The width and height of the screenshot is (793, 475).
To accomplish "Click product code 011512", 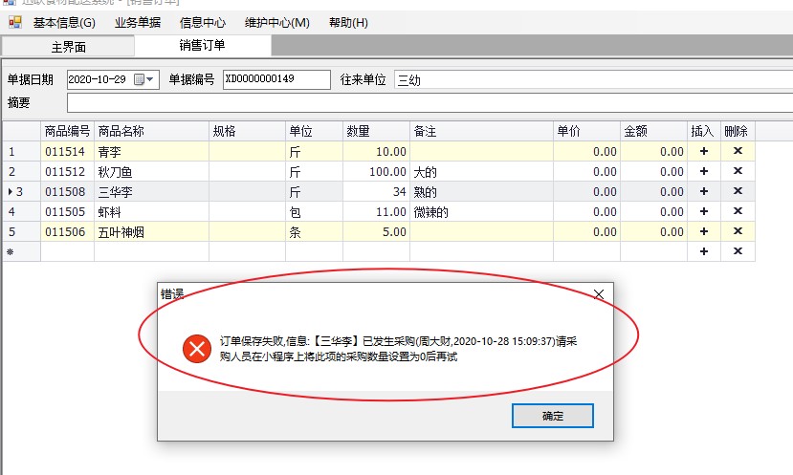I will coord(65,172).
